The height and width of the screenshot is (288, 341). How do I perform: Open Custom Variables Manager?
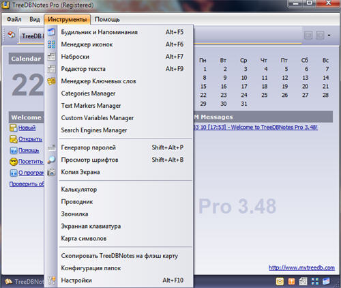point(125,118)
